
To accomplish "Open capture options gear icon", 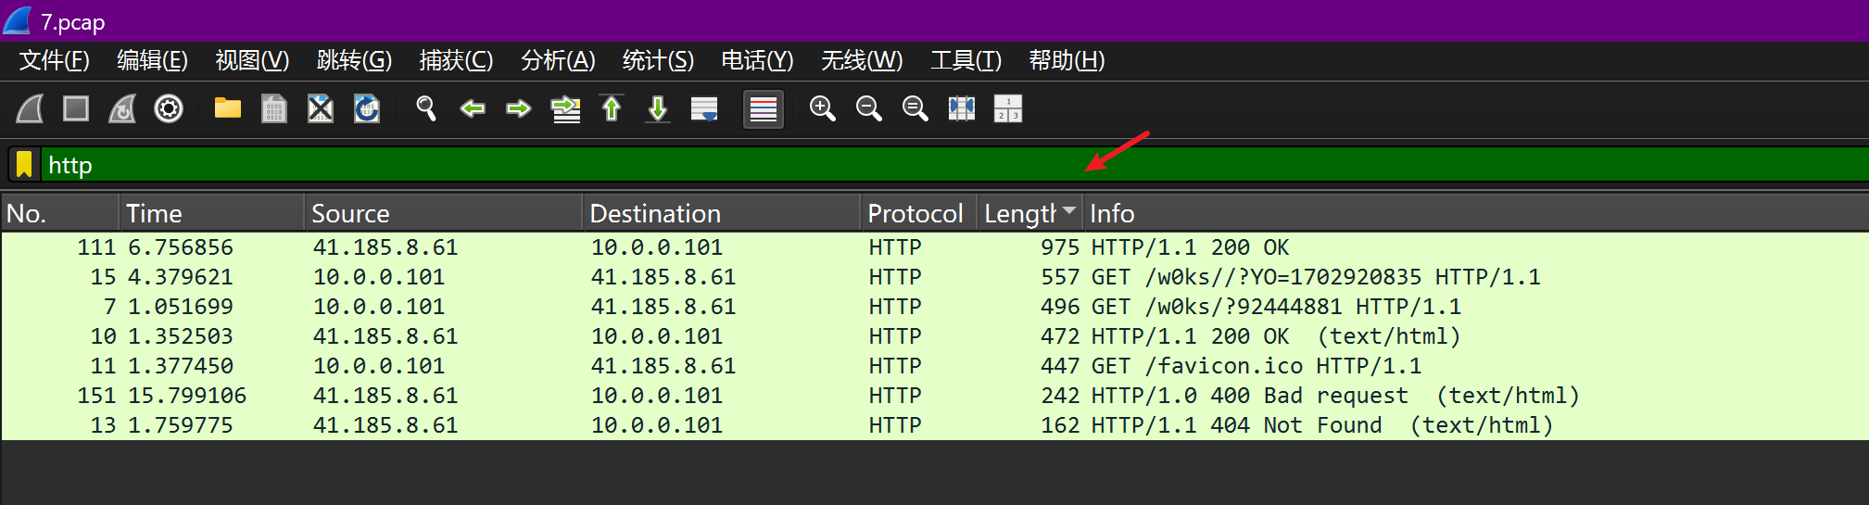I will tap(168, 109).
